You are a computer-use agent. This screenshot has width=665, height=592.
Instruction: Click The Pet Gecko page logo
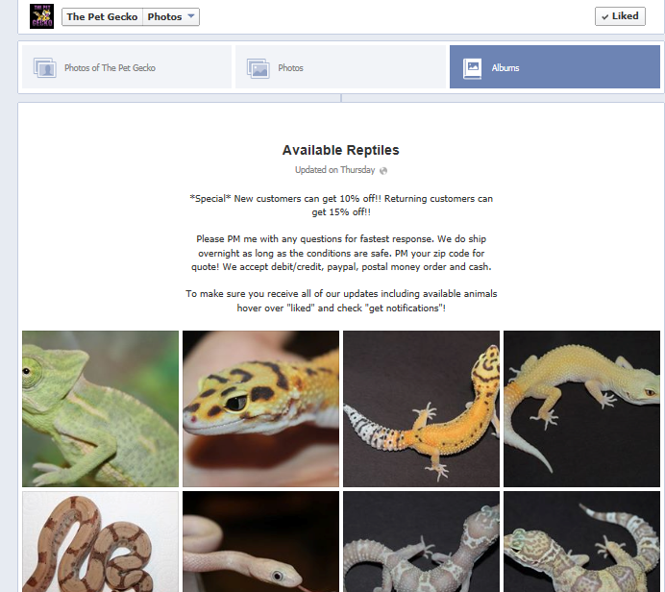pyautogui.click(x=41, y=16)
